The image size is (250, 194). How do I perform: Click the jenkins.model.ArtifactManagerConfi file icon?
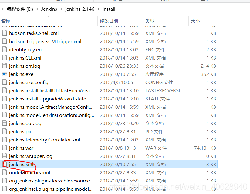[x=5, y=107]
